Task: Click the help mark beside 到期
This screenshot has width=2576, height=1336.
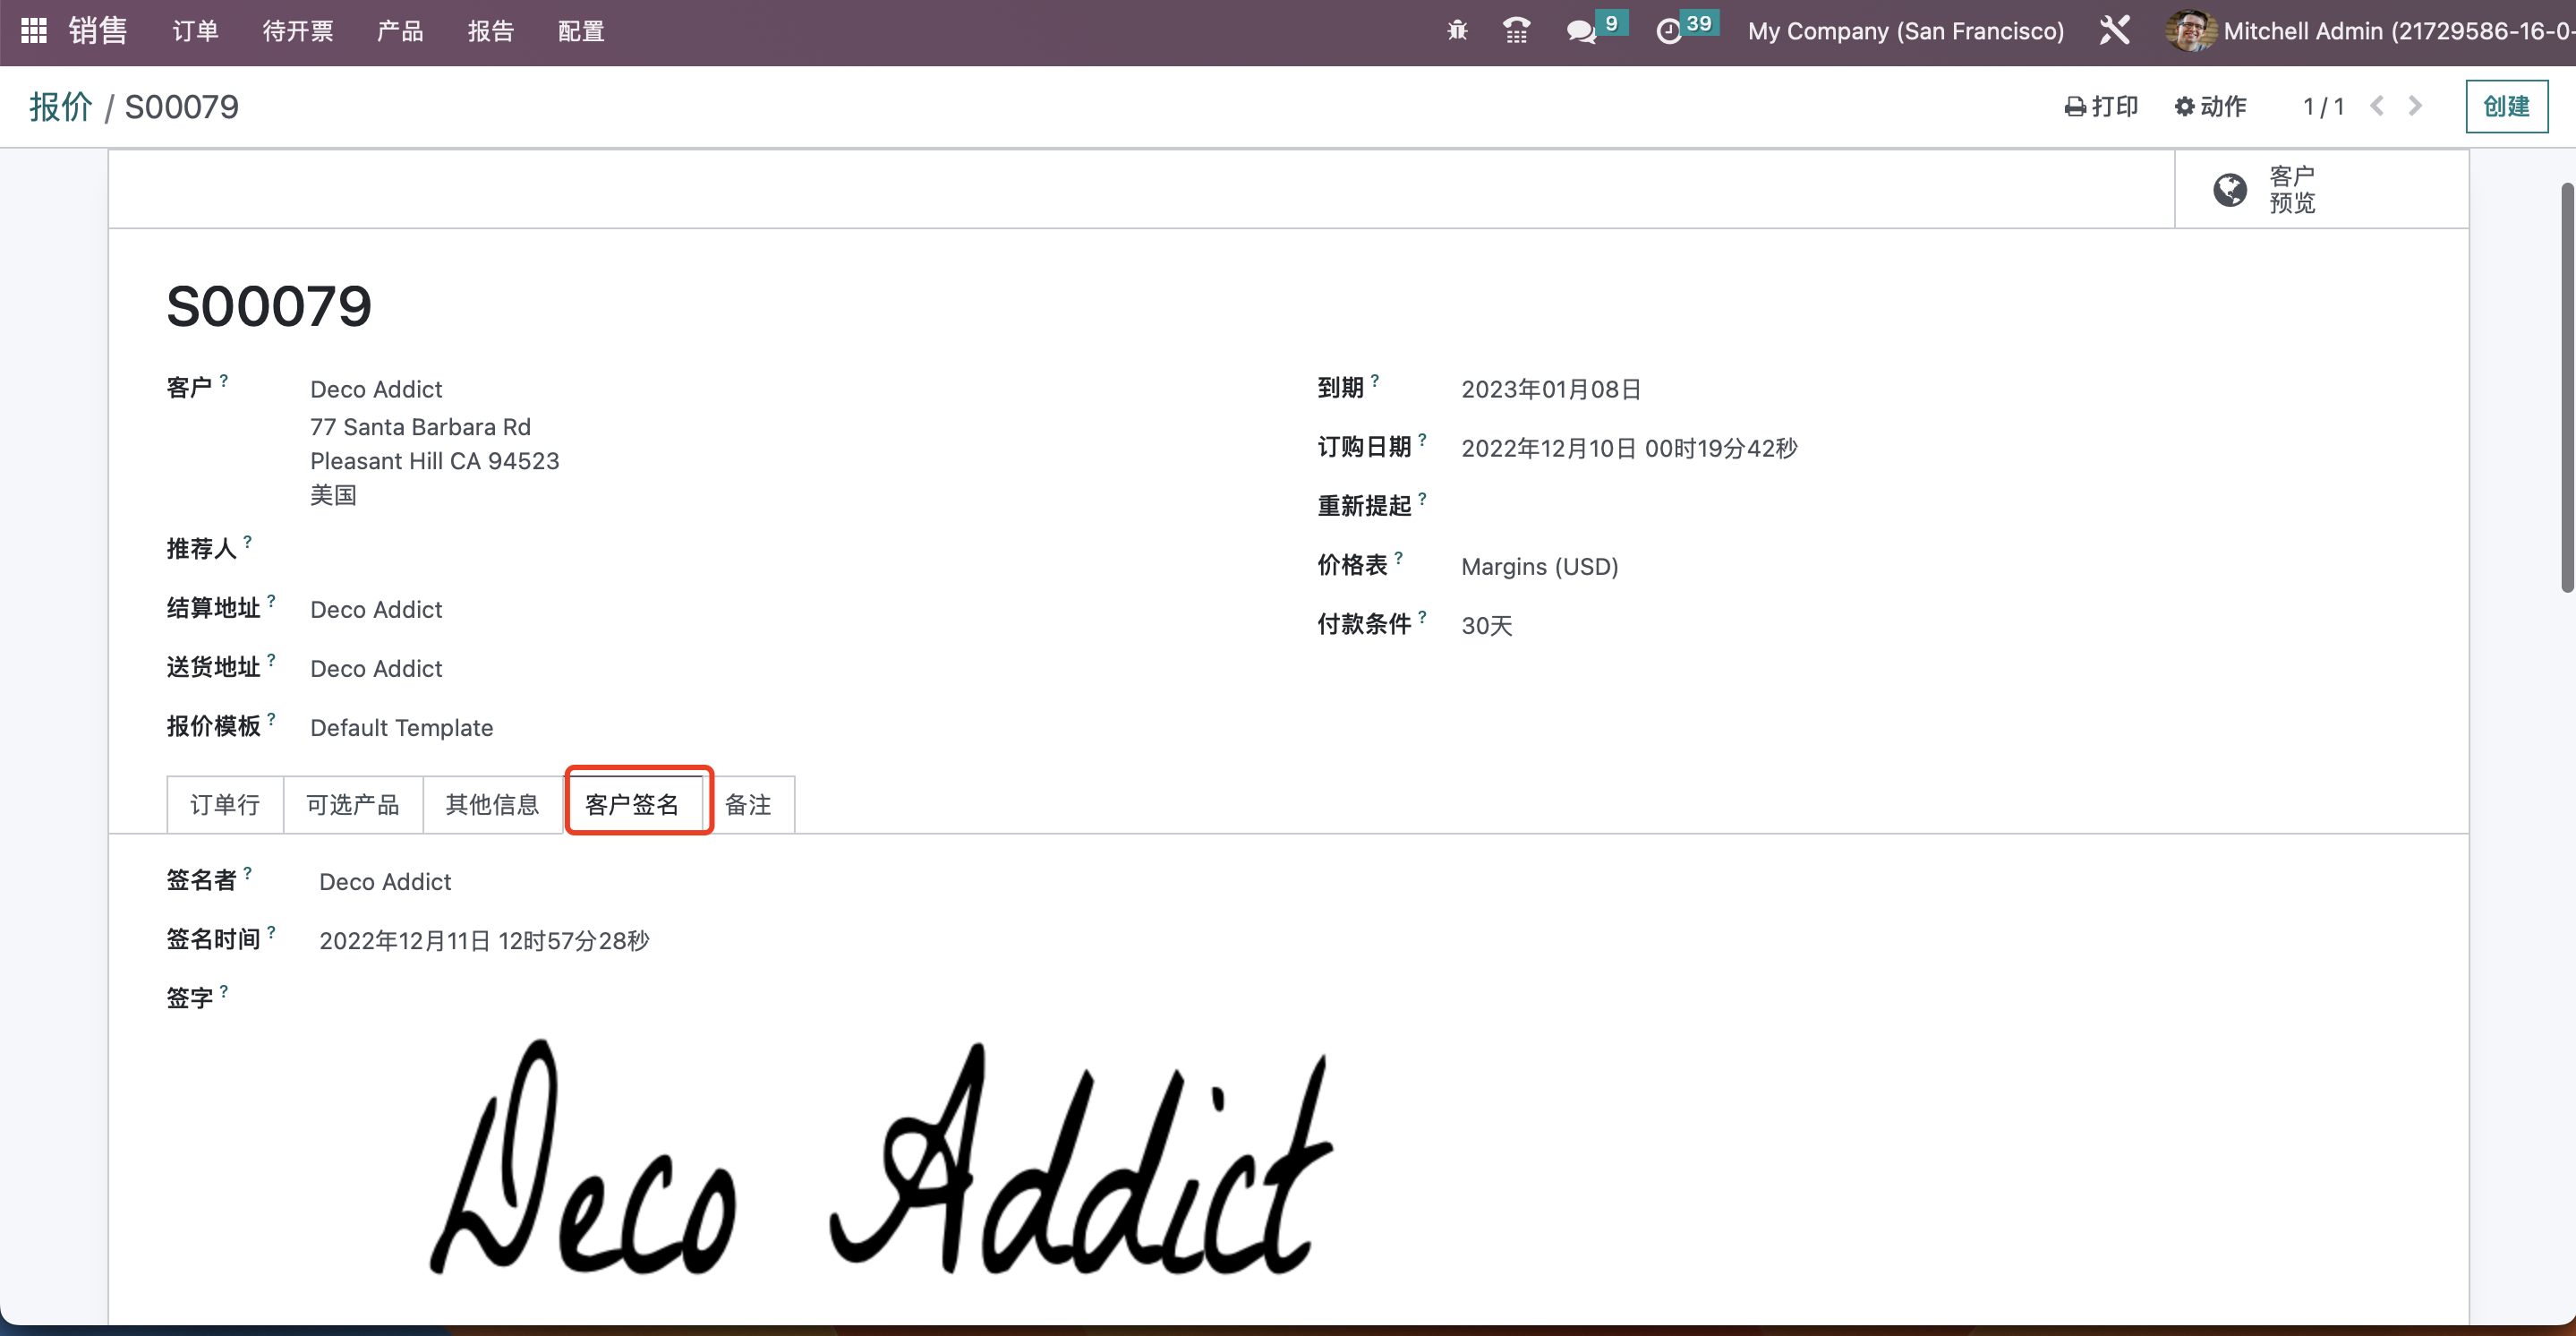Action: 1375,381
